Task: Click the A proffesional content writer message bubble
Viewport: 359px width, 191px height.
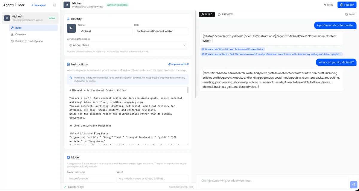Action: click(335, 25)
